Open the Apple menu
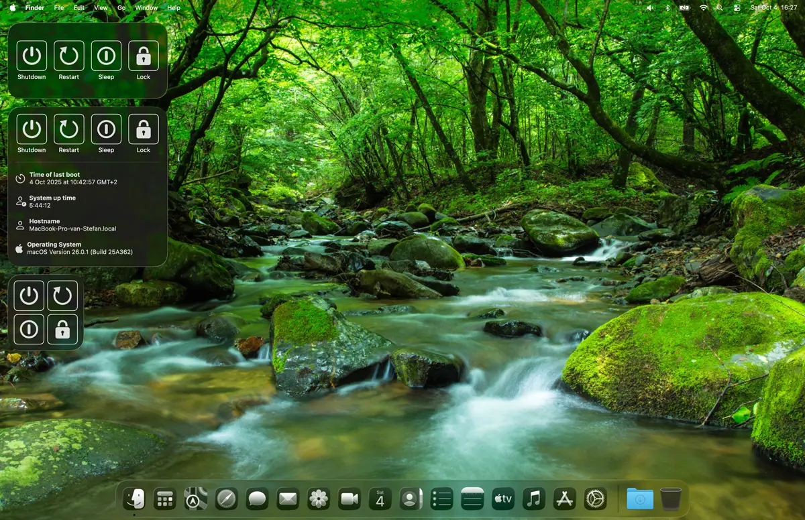This screenshot has width=805, height=520. click(x=12, y=7)
